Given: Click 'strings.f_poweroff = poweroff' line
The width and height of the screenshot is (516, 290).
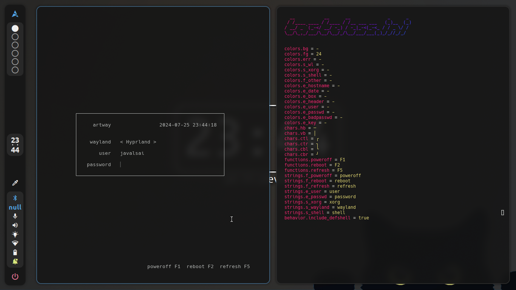Looking at the screenshot, I should coord(323,176).
